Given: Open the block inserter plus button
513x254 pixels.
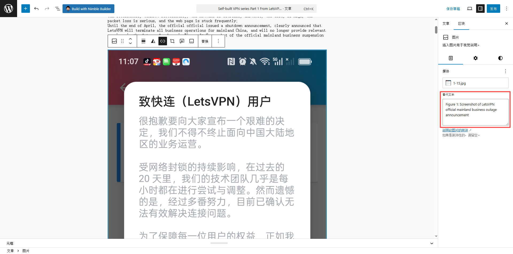Looking at the screenshot, I should click(x=26, y=9).
